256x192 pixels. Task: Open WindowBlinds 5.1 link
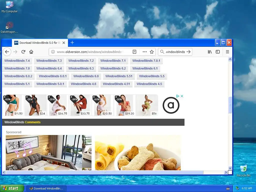pos(17,84)
